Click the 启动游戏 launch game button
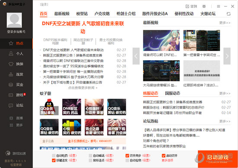238x168 pixels. [x=218, y=159]
